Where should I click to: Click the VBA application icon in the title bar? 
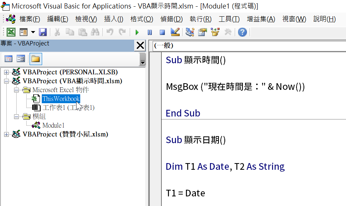5,6
